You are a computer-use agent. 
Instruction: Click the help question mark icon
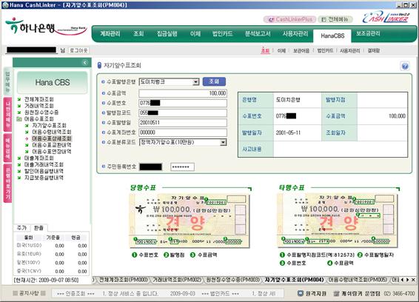(x=405, y=66)
